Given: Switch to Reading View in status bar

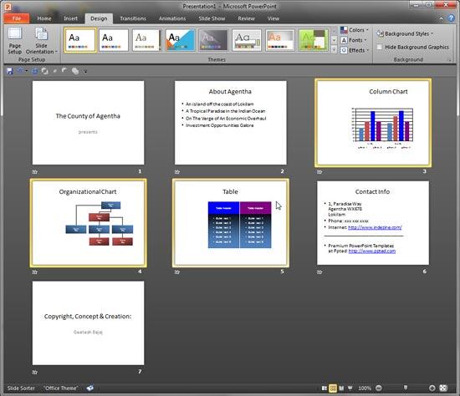Looking at the screenshot, I should pos(341,388).
